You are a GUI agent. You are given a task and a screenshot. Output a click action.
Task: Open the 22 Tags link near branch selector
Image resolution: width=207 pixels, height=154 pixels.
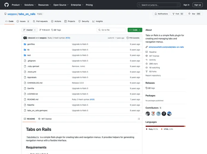[x=56, y=30]
